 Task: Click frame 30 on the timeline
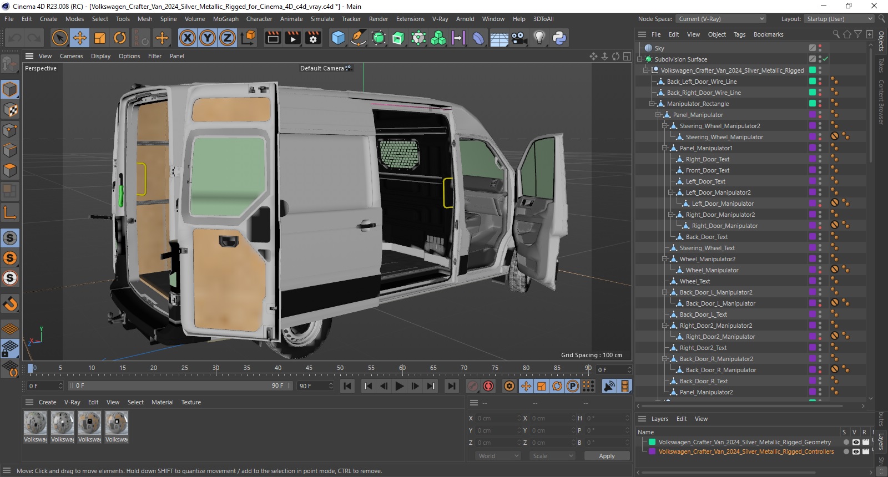pyautogui.click(x=216, y=368)
